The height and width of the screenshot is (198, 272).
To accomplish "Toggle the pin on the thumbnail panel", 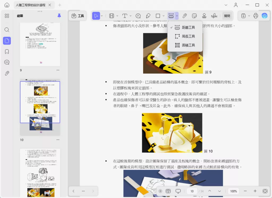I will point(59,16).
